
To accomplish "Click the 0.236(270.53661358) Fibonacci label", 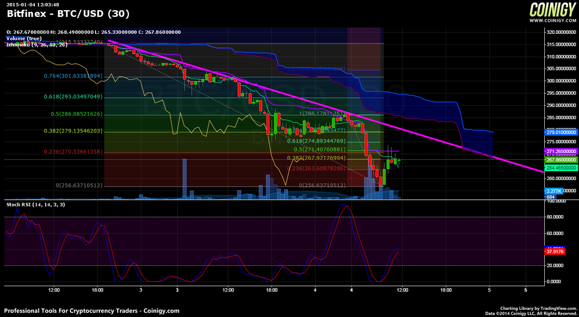I will [73, 152].
